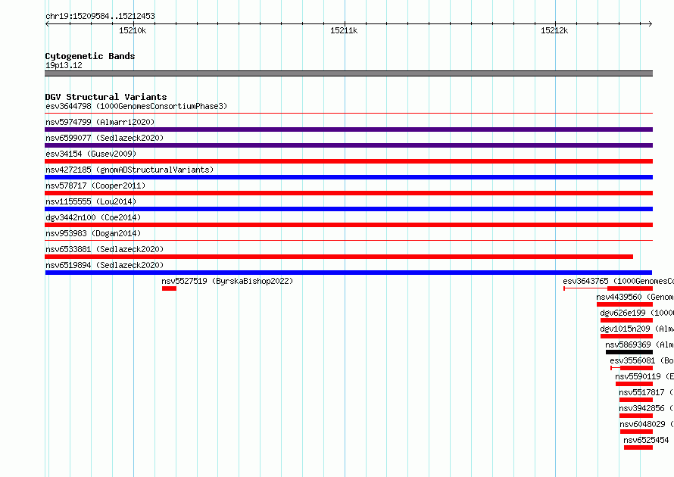This screenshot has height=477, width=674.
Task: Click the esv34154 Gusev2009 red bar
Action: (x=348, y=161)
